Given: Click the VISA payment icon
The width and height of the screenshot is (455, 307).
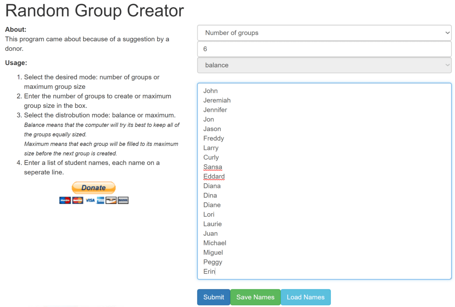Looking at the screenshot, I should click(x=91, y=200).
